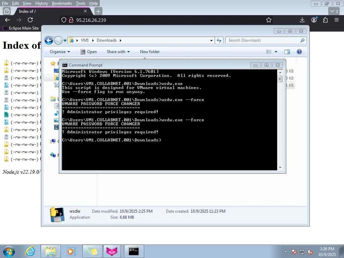Click the Command Prompt scrollbar up arrow
344x258 pixels.
pos(280,73)
